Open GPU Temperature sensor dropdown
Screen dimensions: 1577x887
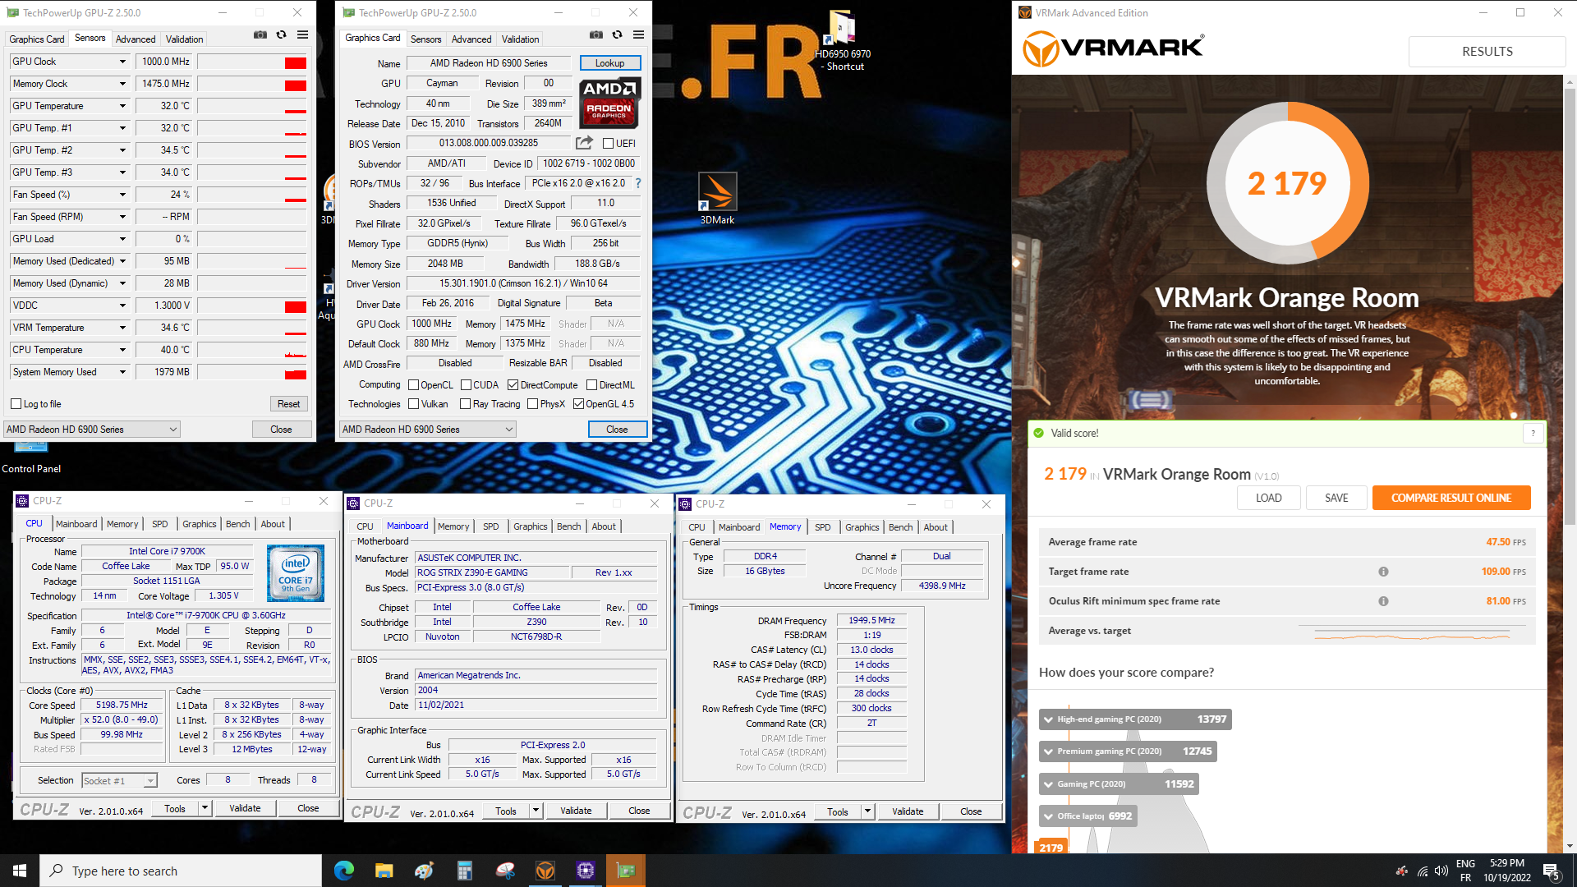click(x=122, y=106)
